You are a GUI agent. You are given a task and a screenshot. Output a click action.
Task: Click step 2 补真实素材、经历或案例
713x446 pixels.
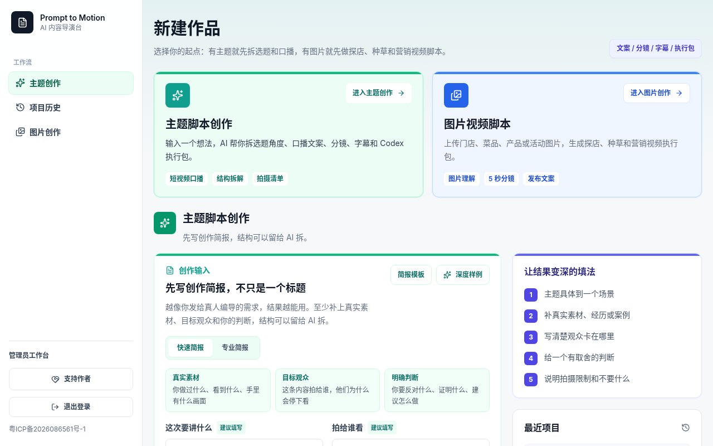pyautogui.click(x=607, y=316)
